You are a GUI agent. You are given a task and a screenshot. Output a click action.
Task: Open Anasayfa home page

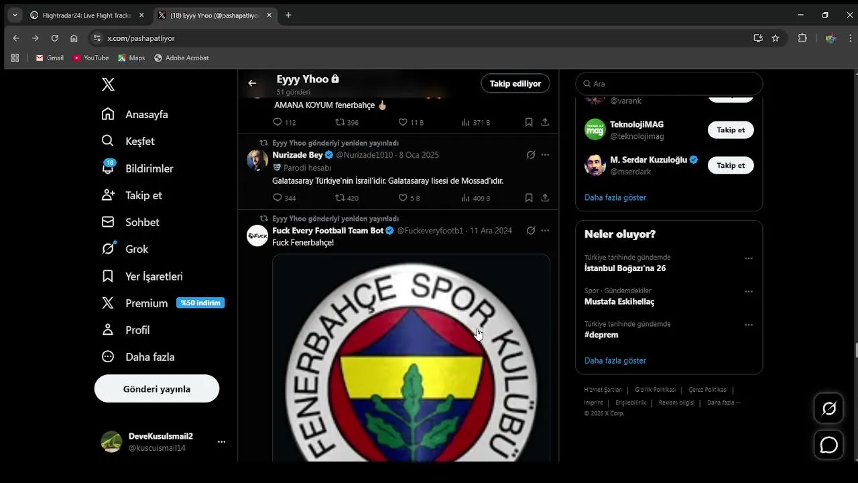(135, 114)
